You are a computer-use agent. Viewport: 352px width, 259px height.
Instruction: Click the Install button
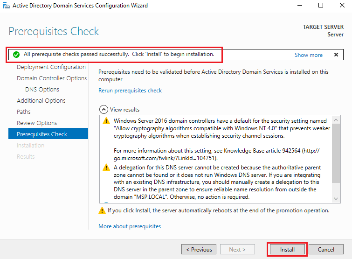coord(287,249)
